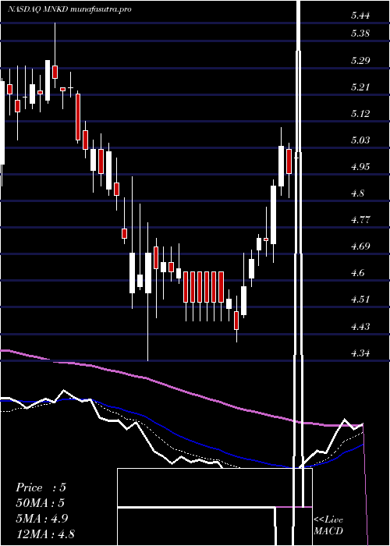Click the NASDAQ MNKD chart title
Screen dimensions: 390x546
pyautogui.click(x=69, y=9)
